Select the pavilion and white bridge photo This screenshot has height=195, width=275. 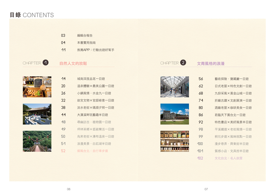(x=37, y=114)
